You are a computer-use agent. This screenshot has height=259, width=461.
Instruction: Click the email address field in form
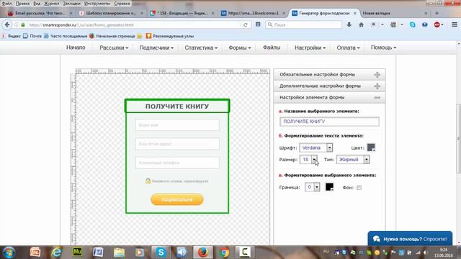[x=177, y=144]
